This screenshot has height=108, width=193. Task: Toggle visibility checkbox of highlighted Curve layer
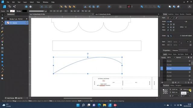190,68
